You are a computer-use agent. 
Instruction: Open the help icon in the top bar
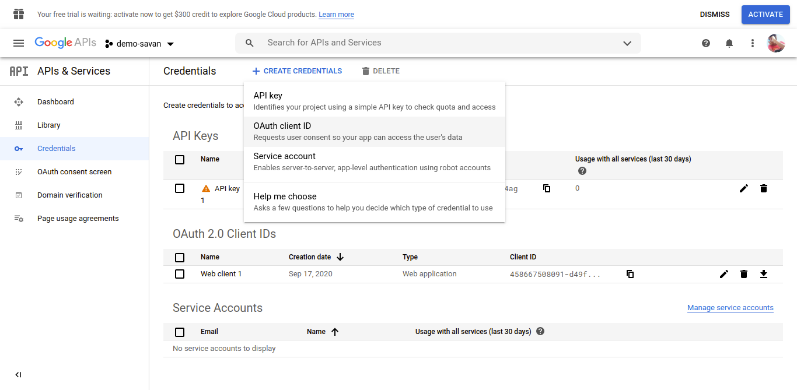[705, 43]
